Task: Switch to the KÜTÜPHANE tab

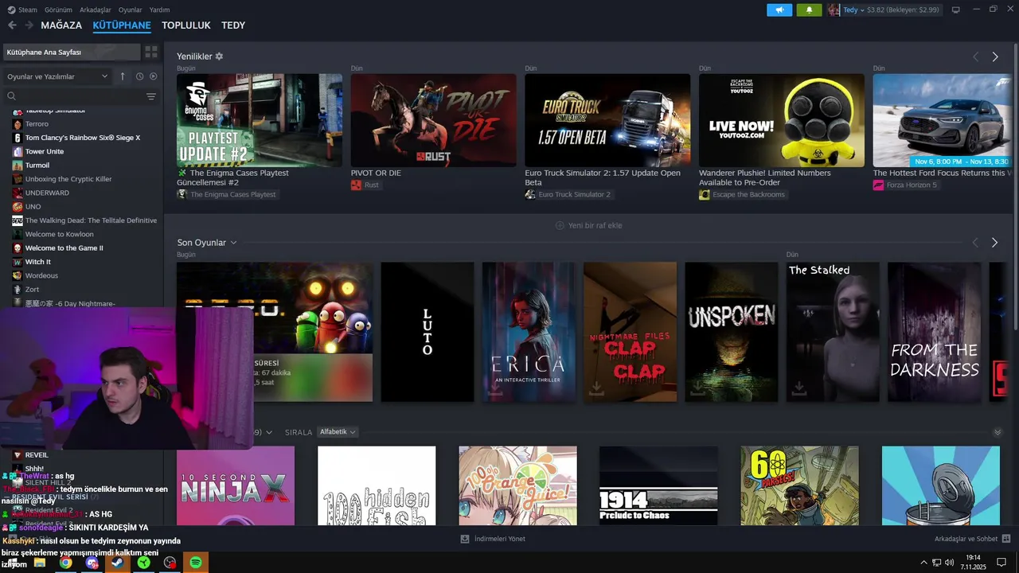Action: point(122,25)
